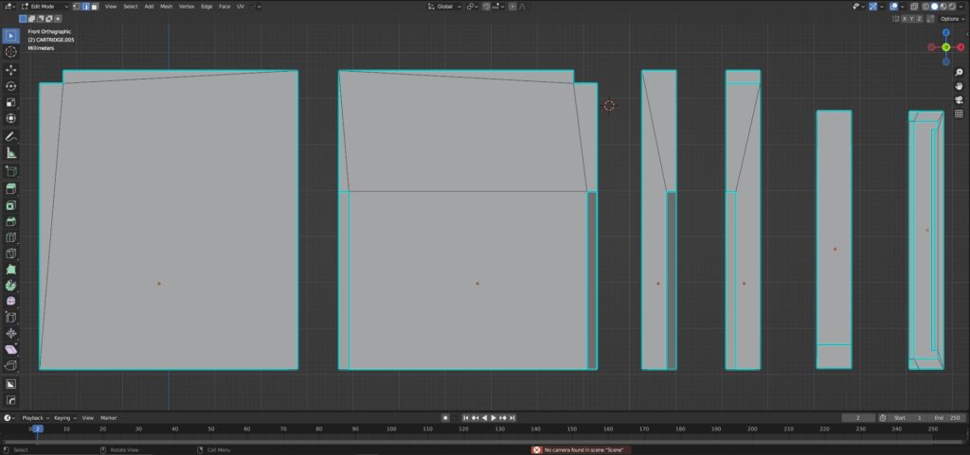The width and height of the screenshot is (970, 455).
Task: Select the Measure tool
Action: 11,153
